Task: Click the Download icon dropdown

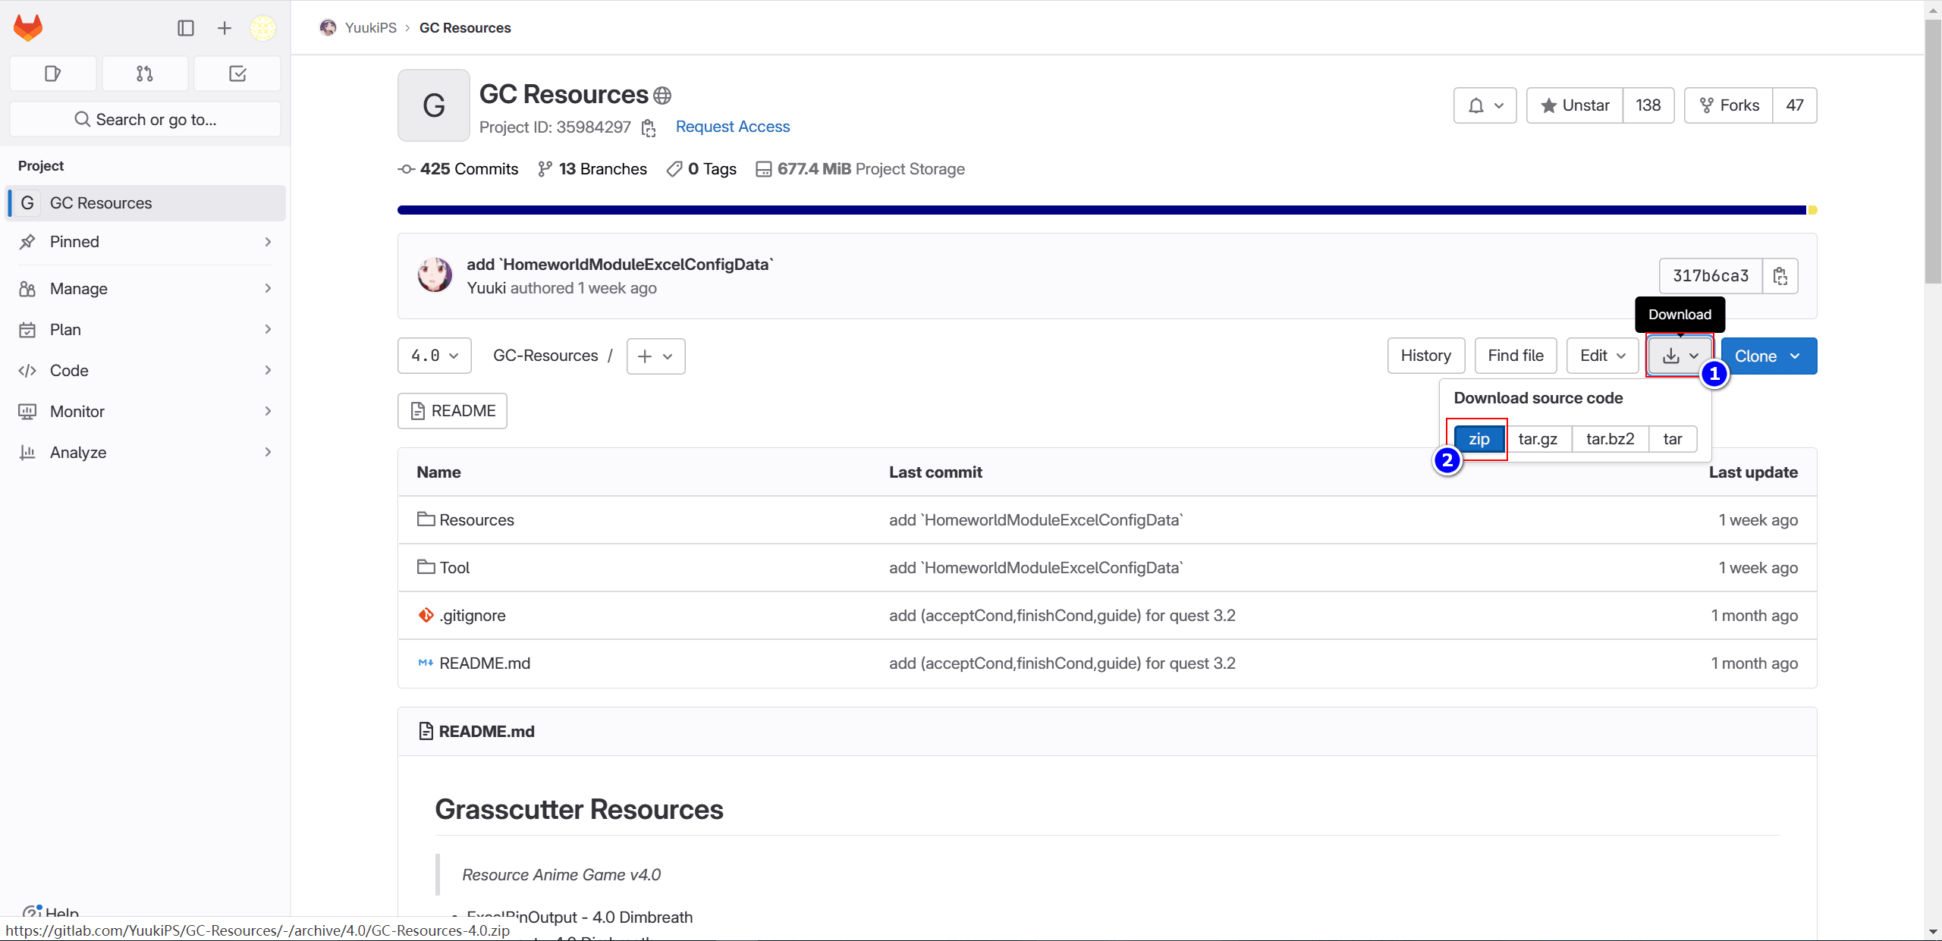Action: [1680, 356]
